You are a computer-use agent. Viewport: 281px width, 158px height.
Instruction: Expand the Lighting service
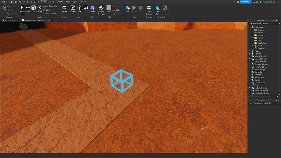coord(249,53)
